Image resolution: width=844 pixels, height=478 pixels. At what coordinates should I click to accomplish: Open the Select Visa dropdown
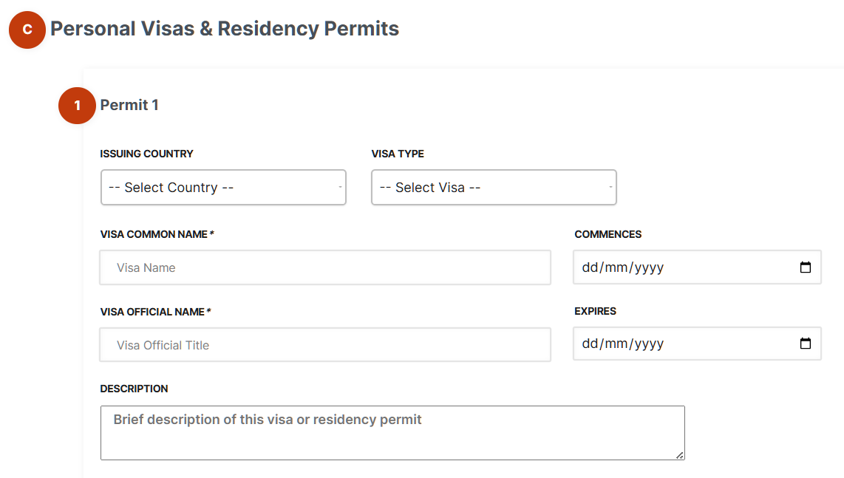click(494, 187)
